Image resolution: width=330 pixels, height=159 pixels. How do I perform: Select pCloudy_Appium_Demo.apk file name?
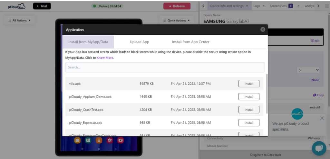pos(90,97)
